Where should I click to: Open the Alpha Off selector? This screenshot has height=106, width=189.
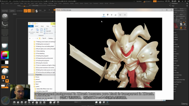pyautogui.click(x=5, y=32)
